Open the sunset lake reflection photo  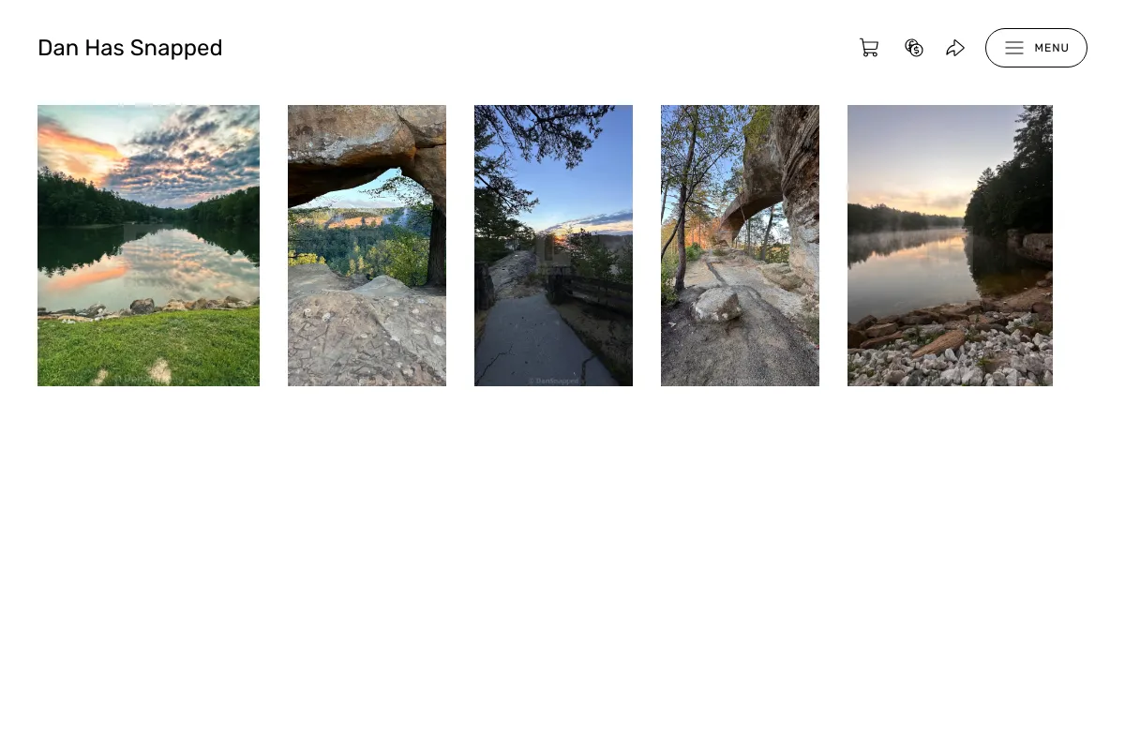pyautogui.click(x=148, y=246)
